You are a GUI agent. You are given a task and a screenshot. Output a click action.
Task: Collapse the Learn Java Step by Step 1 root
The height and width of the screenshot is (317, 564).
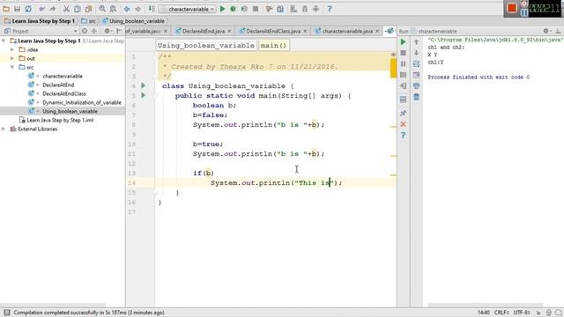pos(4,41)
